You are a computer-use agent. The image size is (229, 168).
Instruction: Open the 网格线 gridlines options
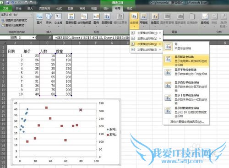point(143,20)
